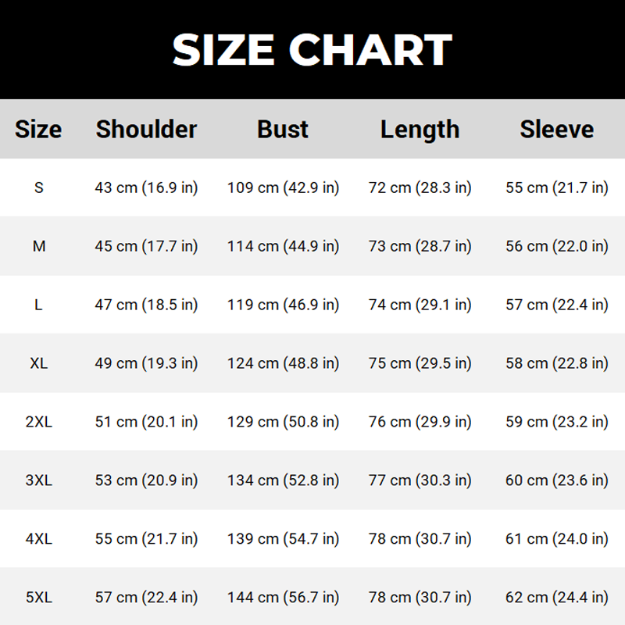This screenshot has width=625, height=625.
Task: Select the M size row label
Action: point(39,246)
